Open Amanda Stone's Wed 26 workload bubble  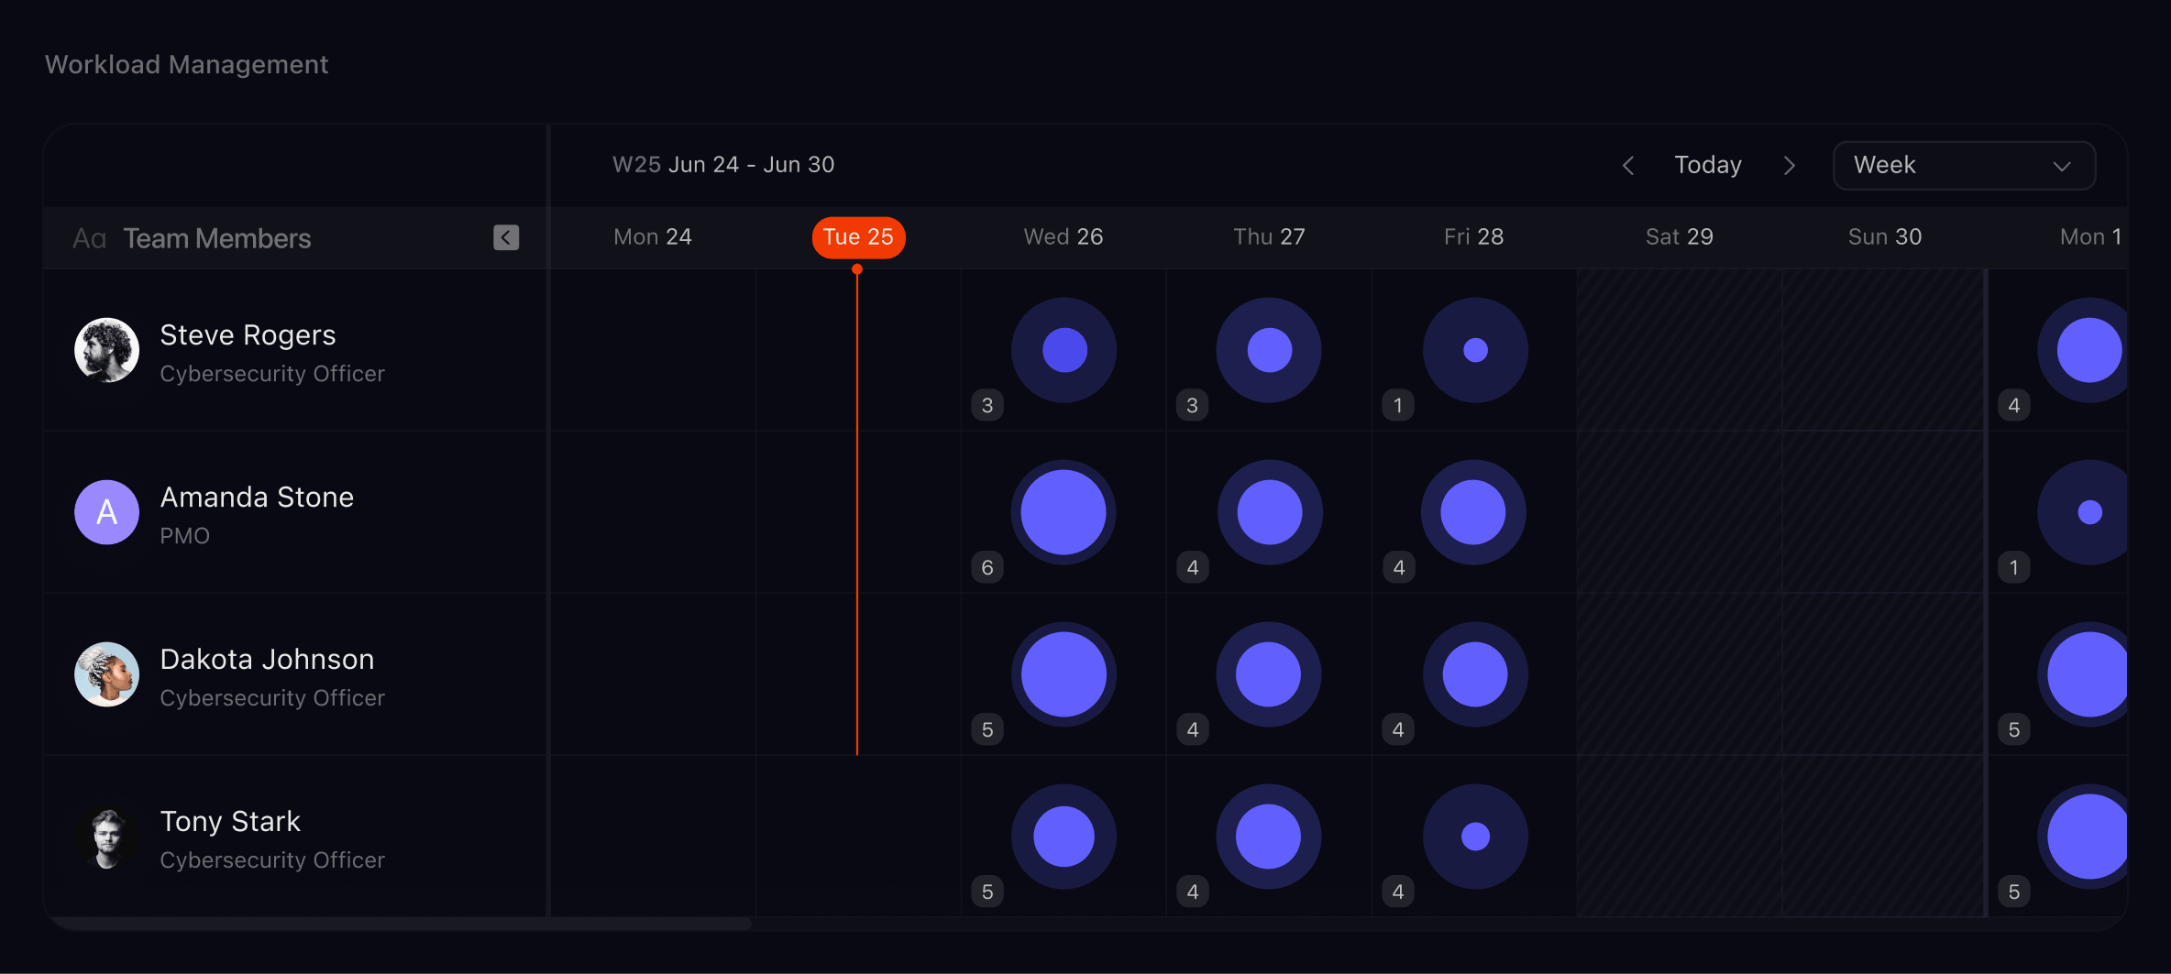coord(1063,512)
